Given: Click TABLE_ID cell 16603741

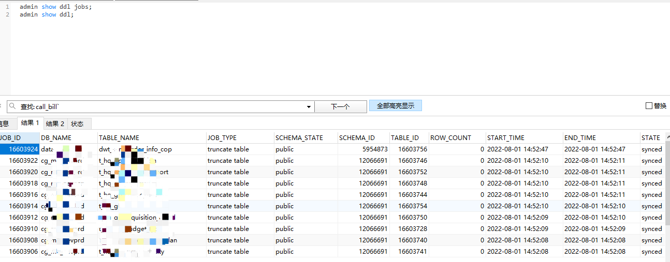Looking at the screenshot, I should tap(412, 252).
